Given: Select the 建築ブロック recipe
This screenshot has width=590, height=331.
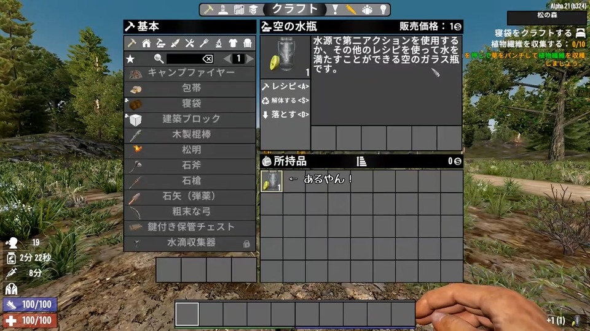Looking at the screenshot, I should click(190, 120).
